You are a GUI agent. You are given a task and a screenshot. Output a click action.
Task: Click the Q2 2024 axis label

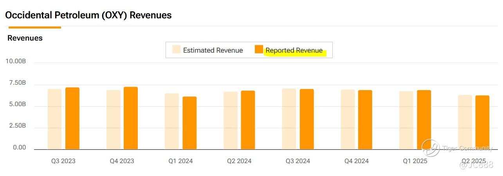point(239,161)
